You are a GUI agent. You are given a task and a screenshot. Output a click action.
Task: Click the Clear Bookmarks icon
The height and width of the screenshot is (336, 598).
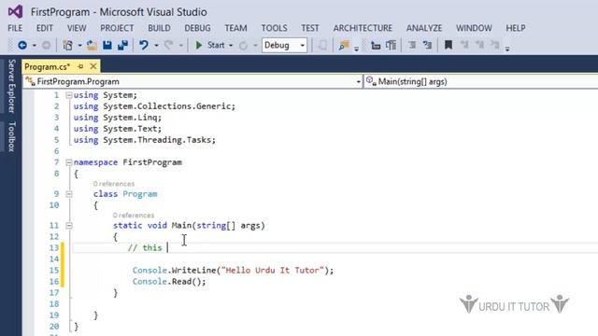point(495,46)
